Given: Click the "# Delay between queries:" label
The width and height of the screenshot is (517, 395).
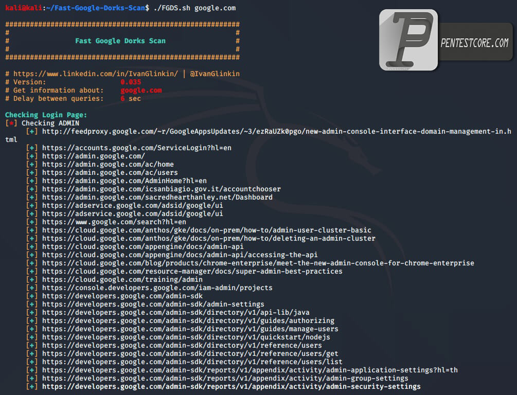Looking at the screenshot, I should point(55,99).
